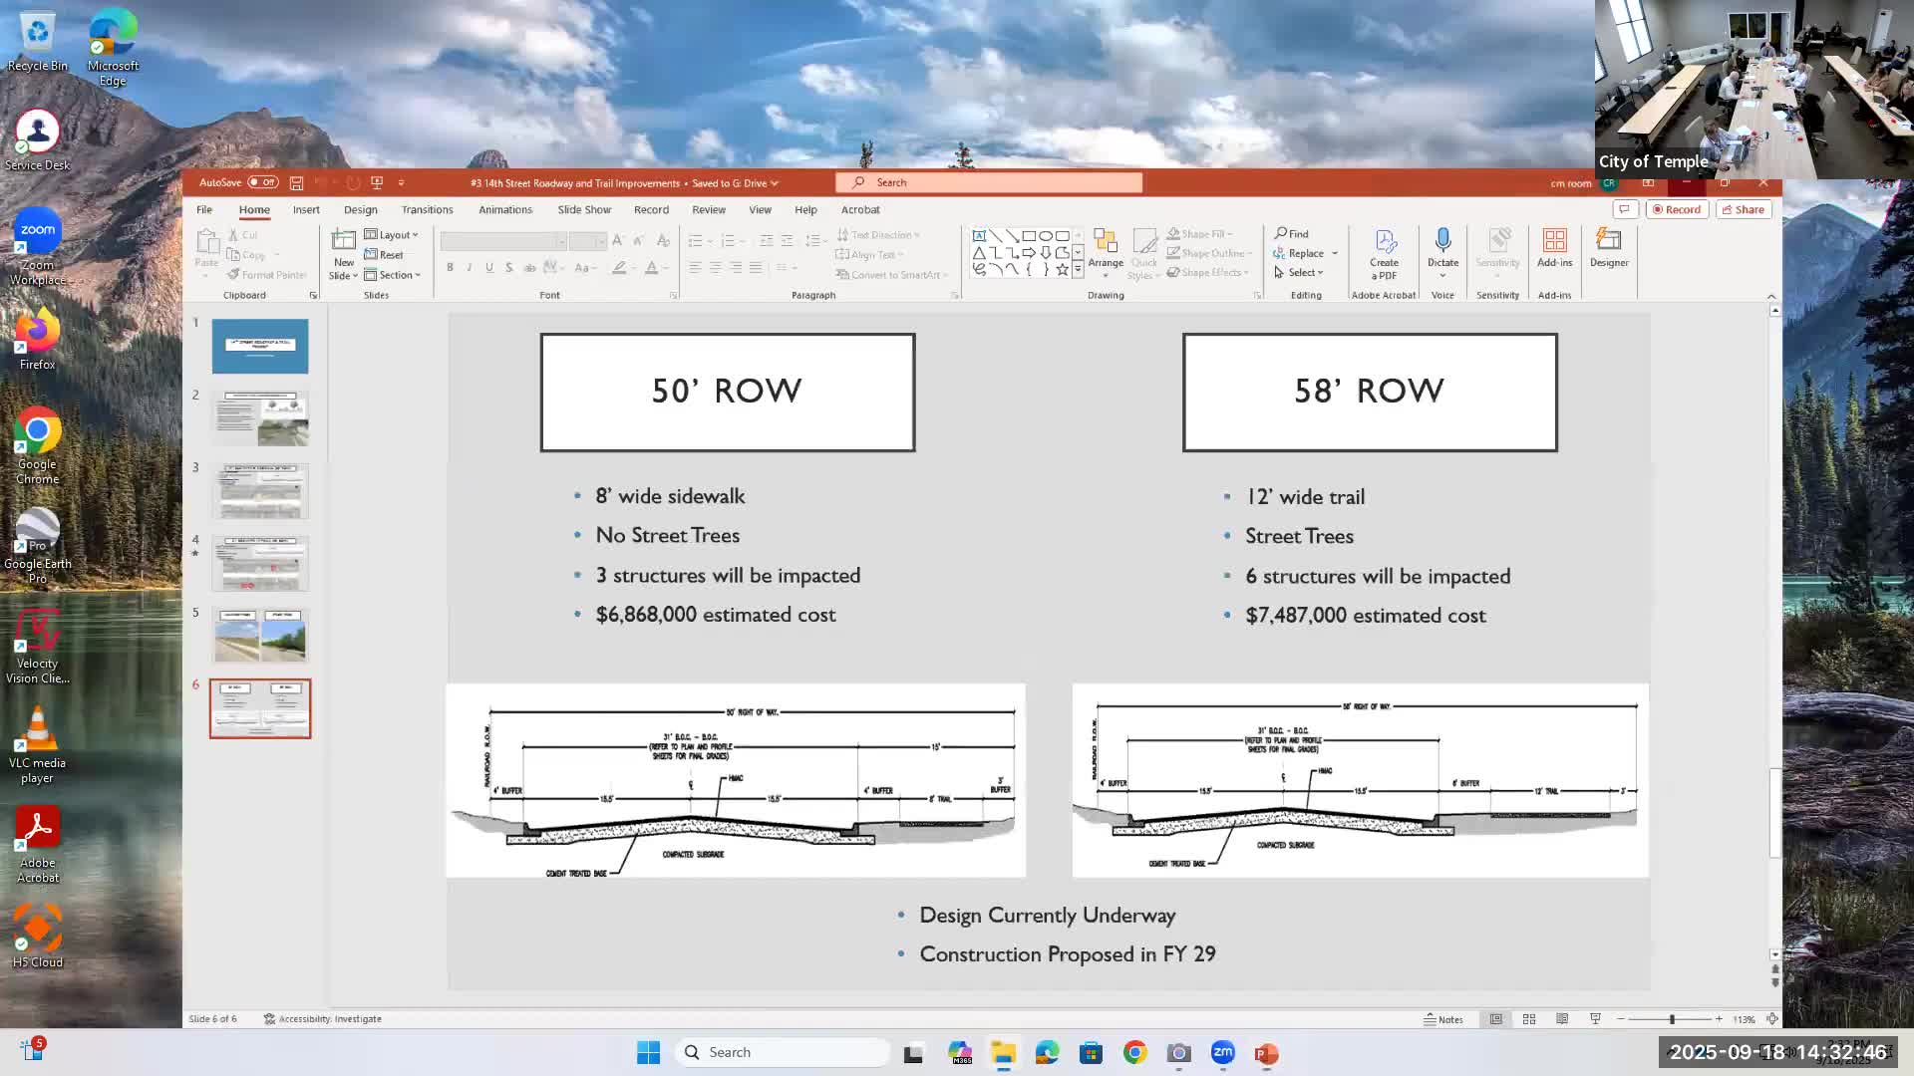Start Slide Show from status bar icon
1914x1076 pixels.
coord(1595,1019)
